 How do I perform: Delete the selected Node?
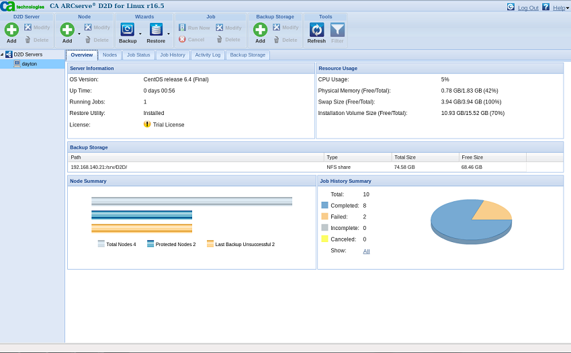tap(97, 40)
